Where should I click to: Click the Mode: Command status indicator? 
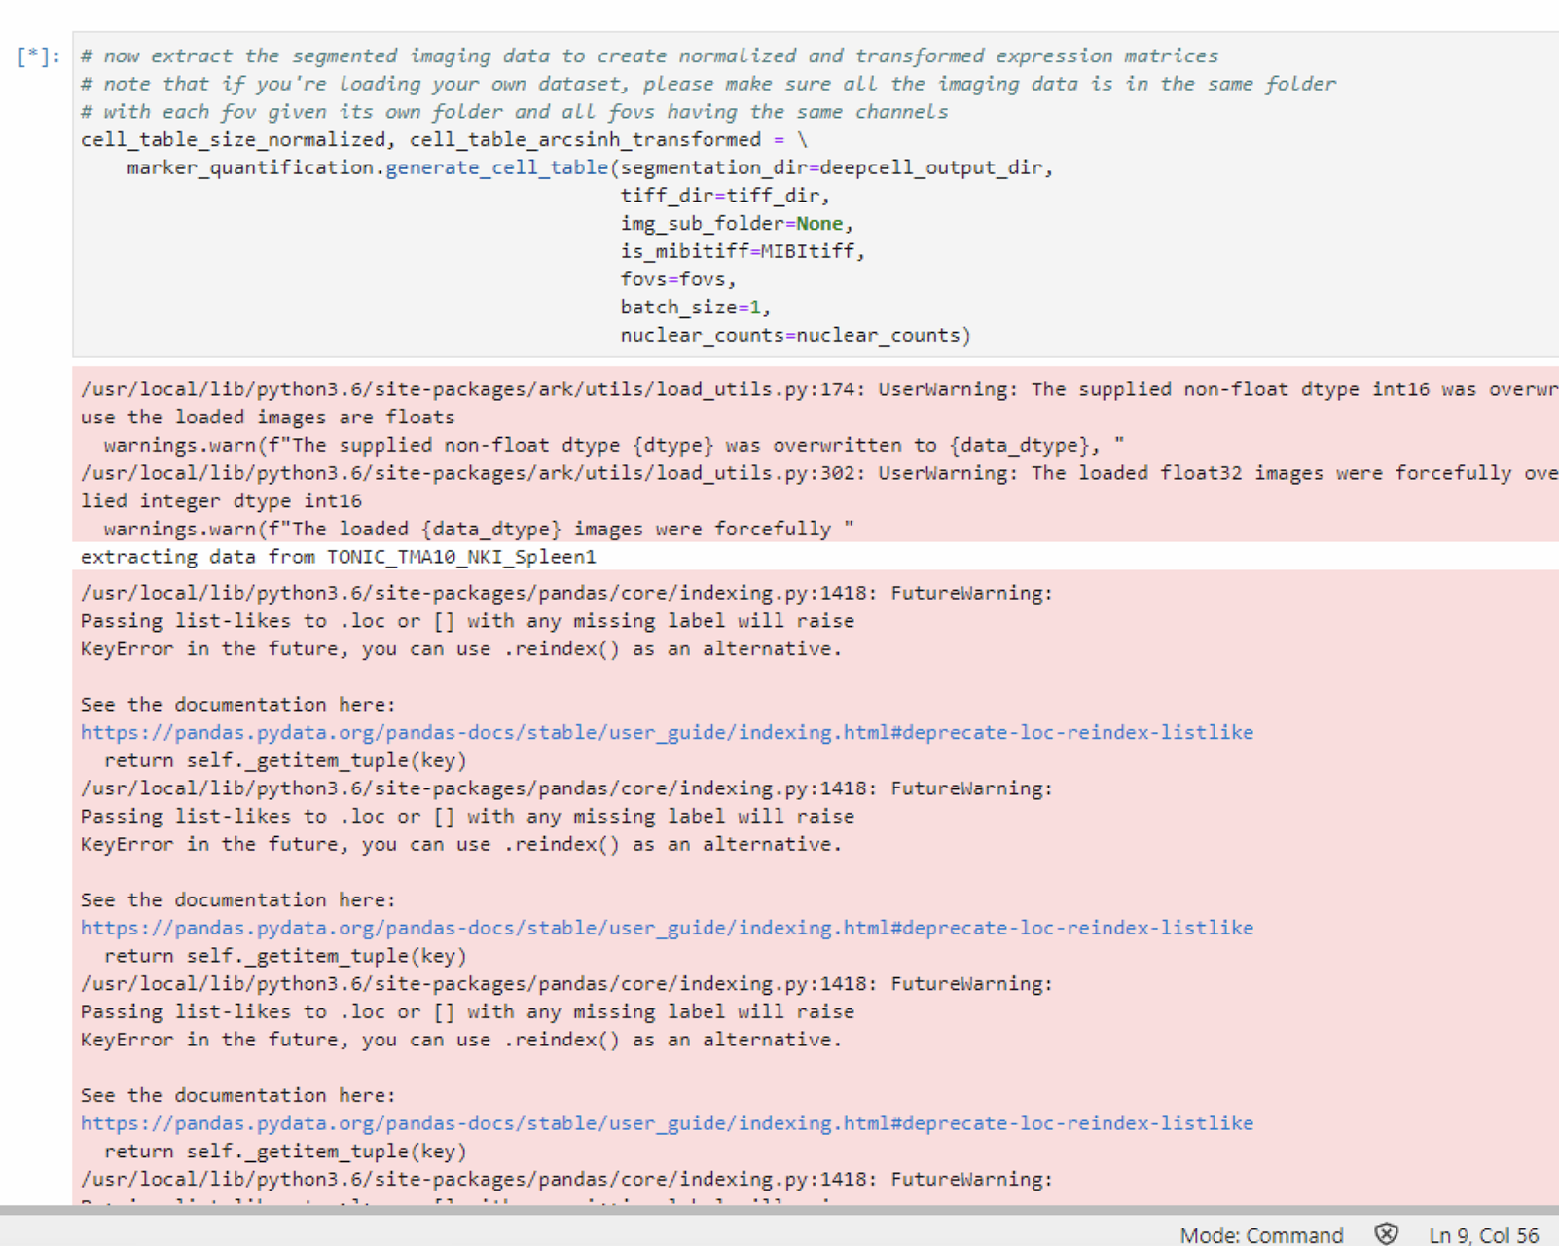tap(1261, 1234)
